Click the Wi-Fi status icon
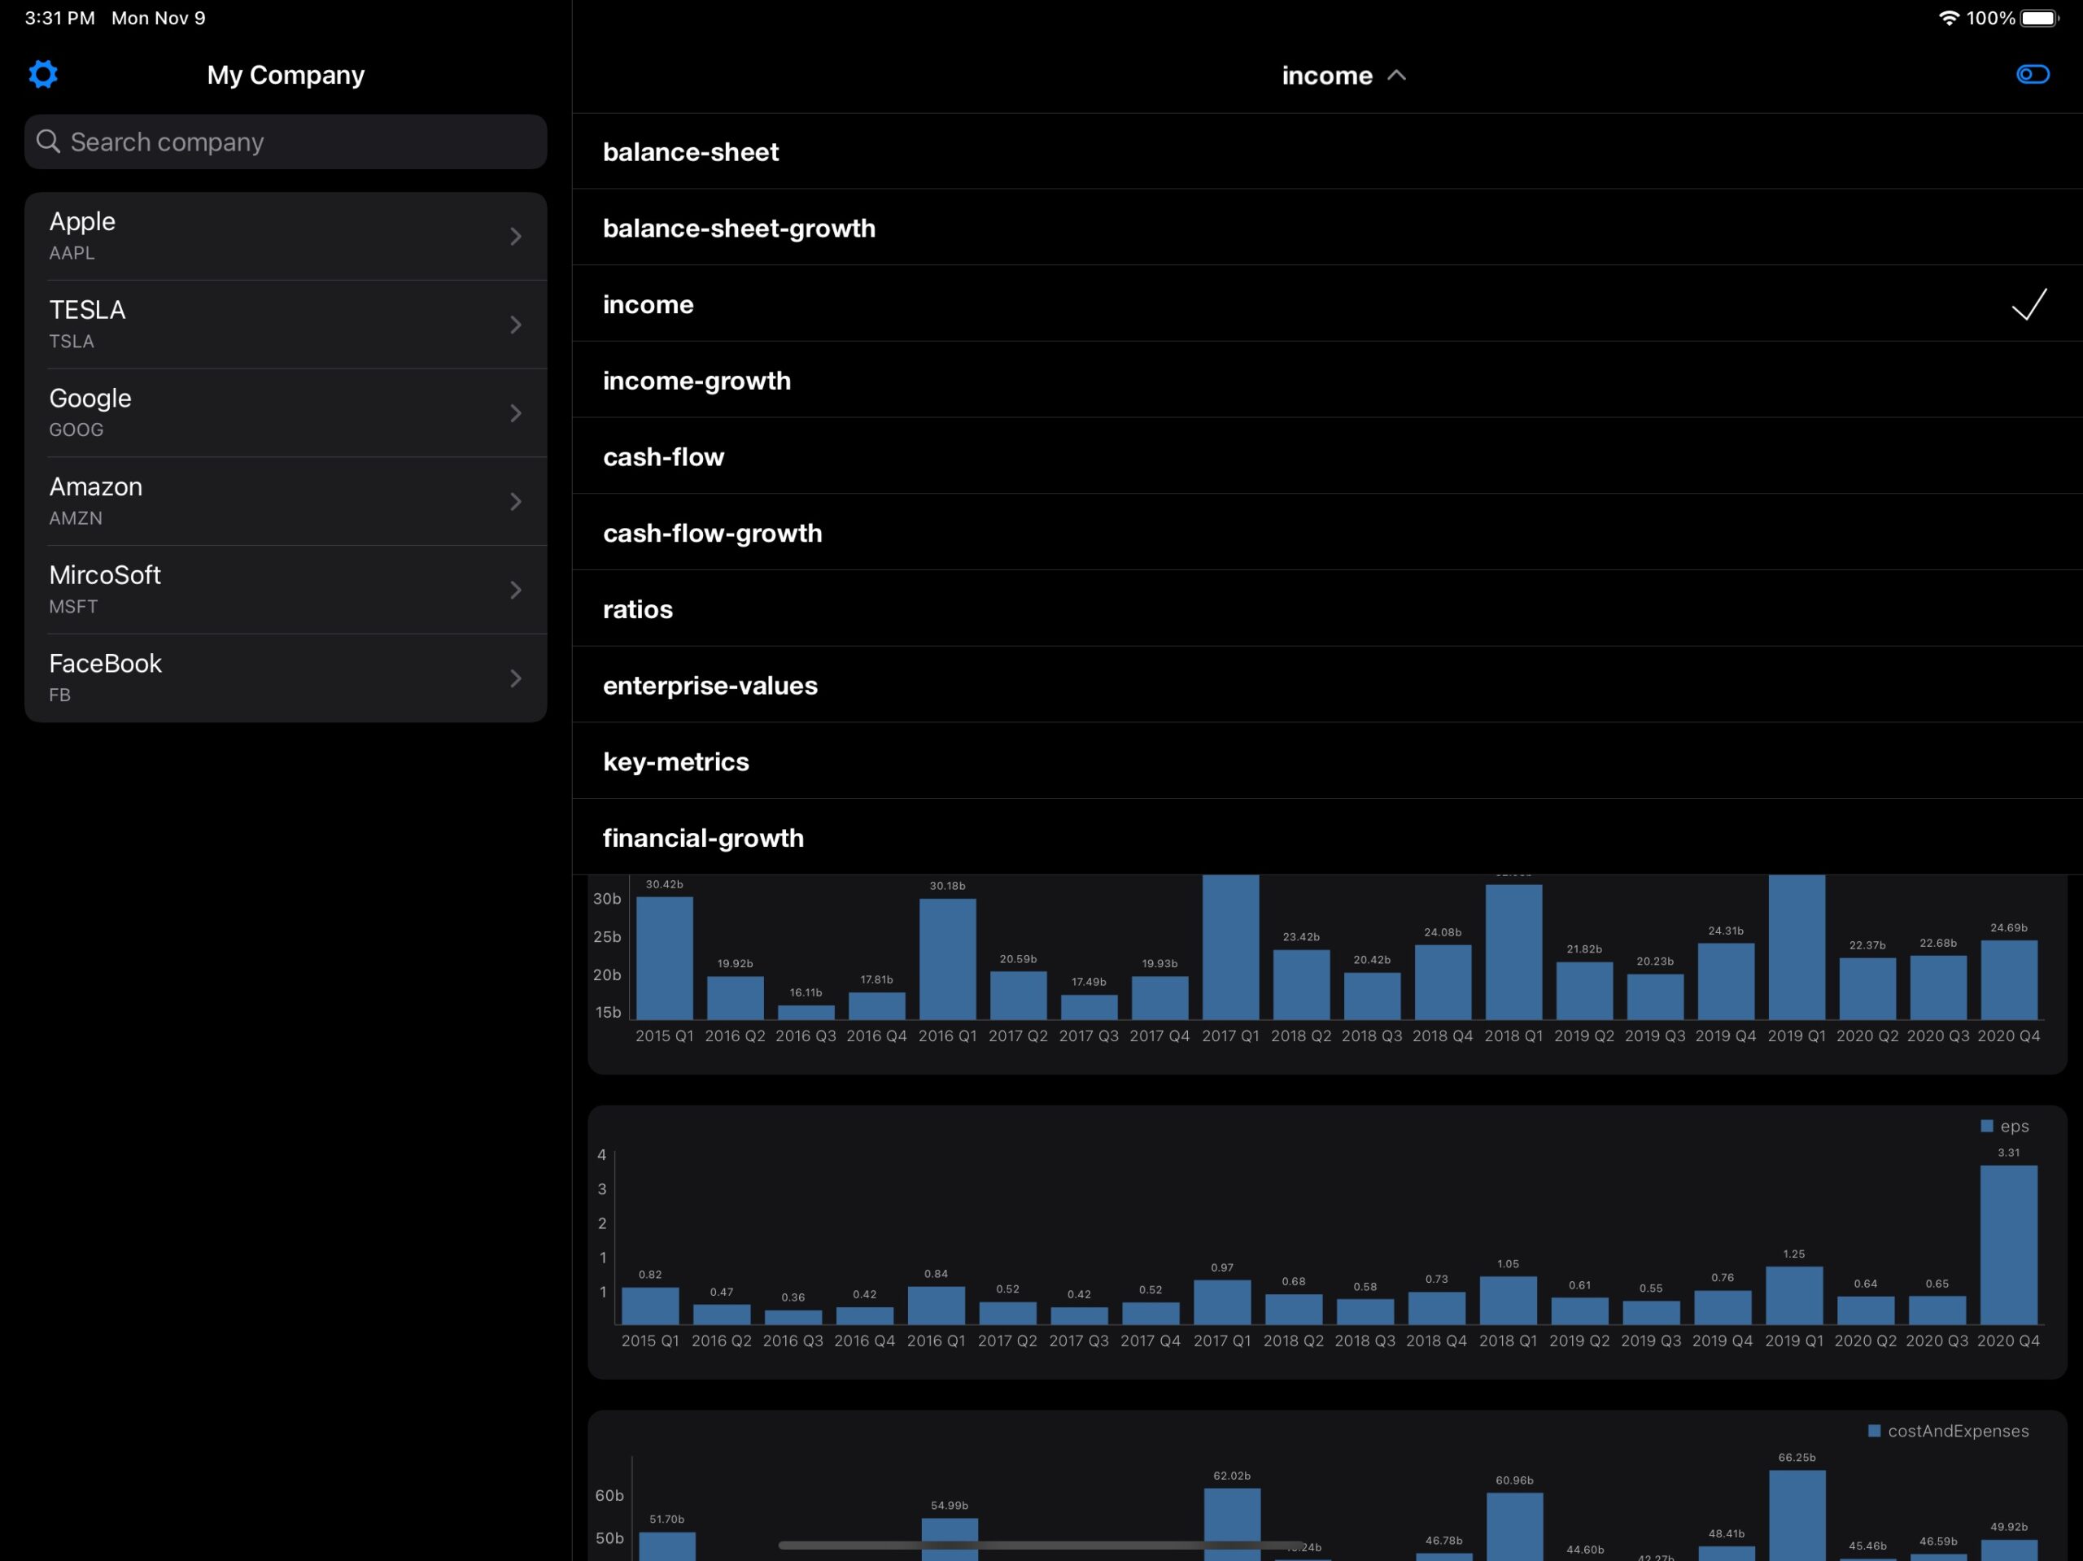Image resolution: width=2083 pixels, height=1561 pixels. pos(1949,18)
